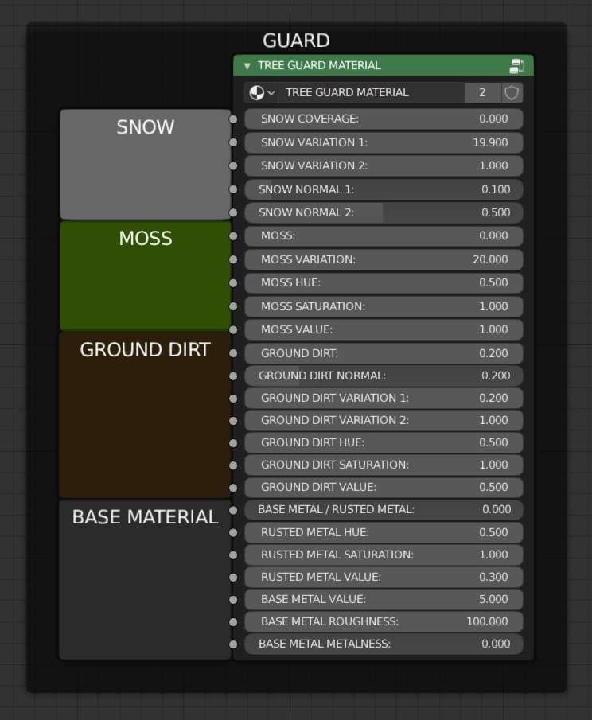
Task: Toggle fake user shield icon
Action: (512, 93)
